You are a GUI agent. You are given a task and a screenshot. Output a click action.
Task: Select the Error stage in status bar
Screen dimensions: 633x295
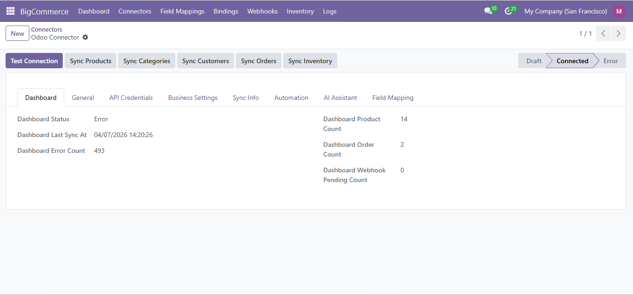click(610, 61)
